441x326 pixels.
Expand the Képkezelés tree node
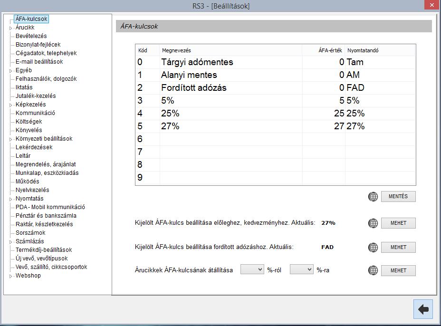10,105
